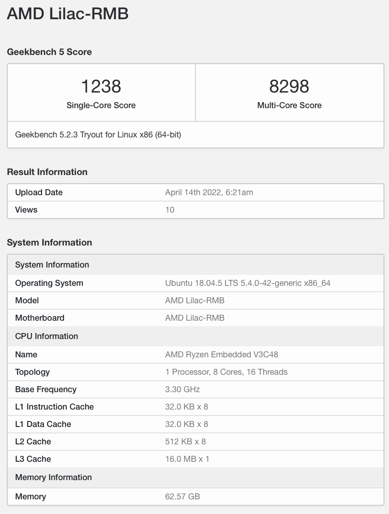Viewport: 389px width, 514px height.
Task: Click the Result Information heading
Action: click(x=47, y=172)
